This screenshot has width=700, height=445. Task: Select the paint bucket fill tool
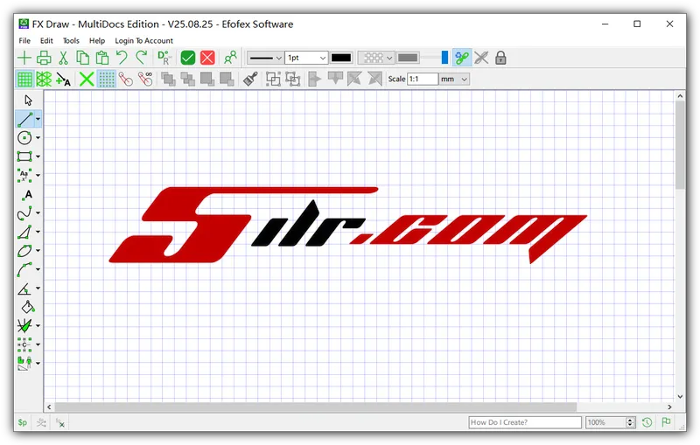[x=28, y=307]
